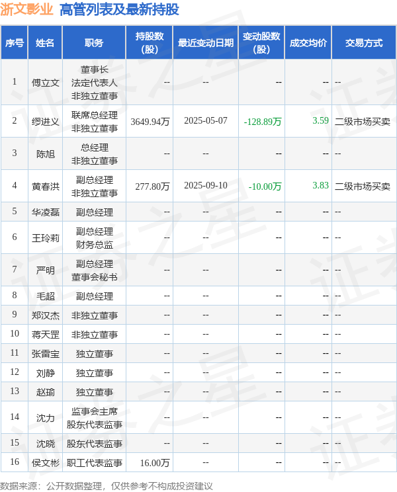Click share change -128.89万
Image resolution: width=397 pixels, height=492 pixels.
pos(263,122)
